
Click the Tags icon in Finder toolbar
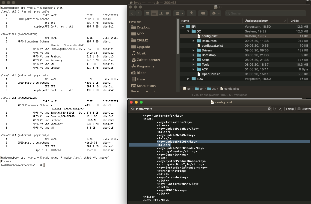click(203, 13)
